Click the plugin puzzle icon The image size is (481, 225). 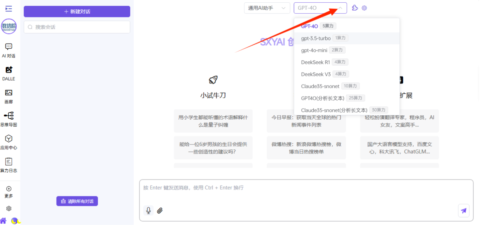355,8
